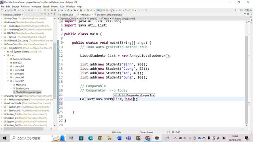Open the Navigate menu
Screen dimensions: 253x142
point(36,6)
